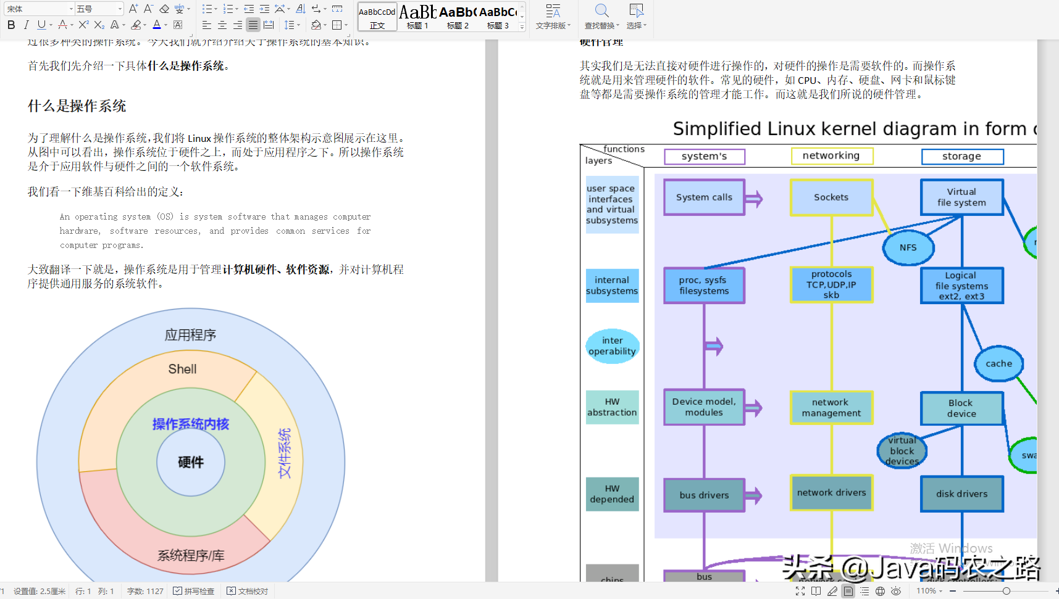Apply the 标题 3 style

pos(498,17)
